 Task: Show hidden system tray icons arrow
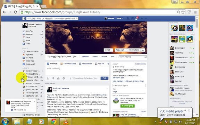click(156, 122)
